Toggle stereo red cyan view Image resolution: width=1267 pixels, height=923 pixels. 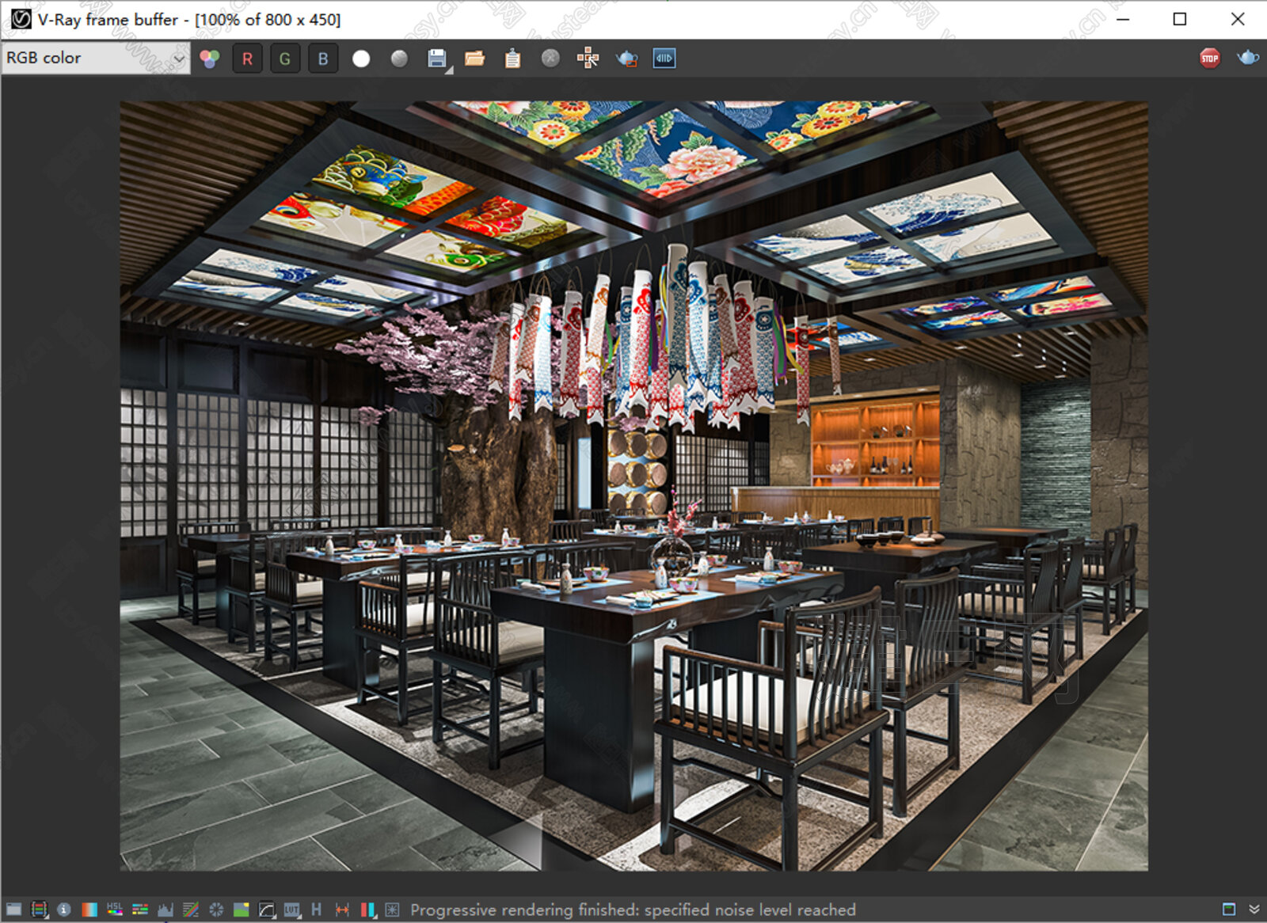(x=367, y=910)
